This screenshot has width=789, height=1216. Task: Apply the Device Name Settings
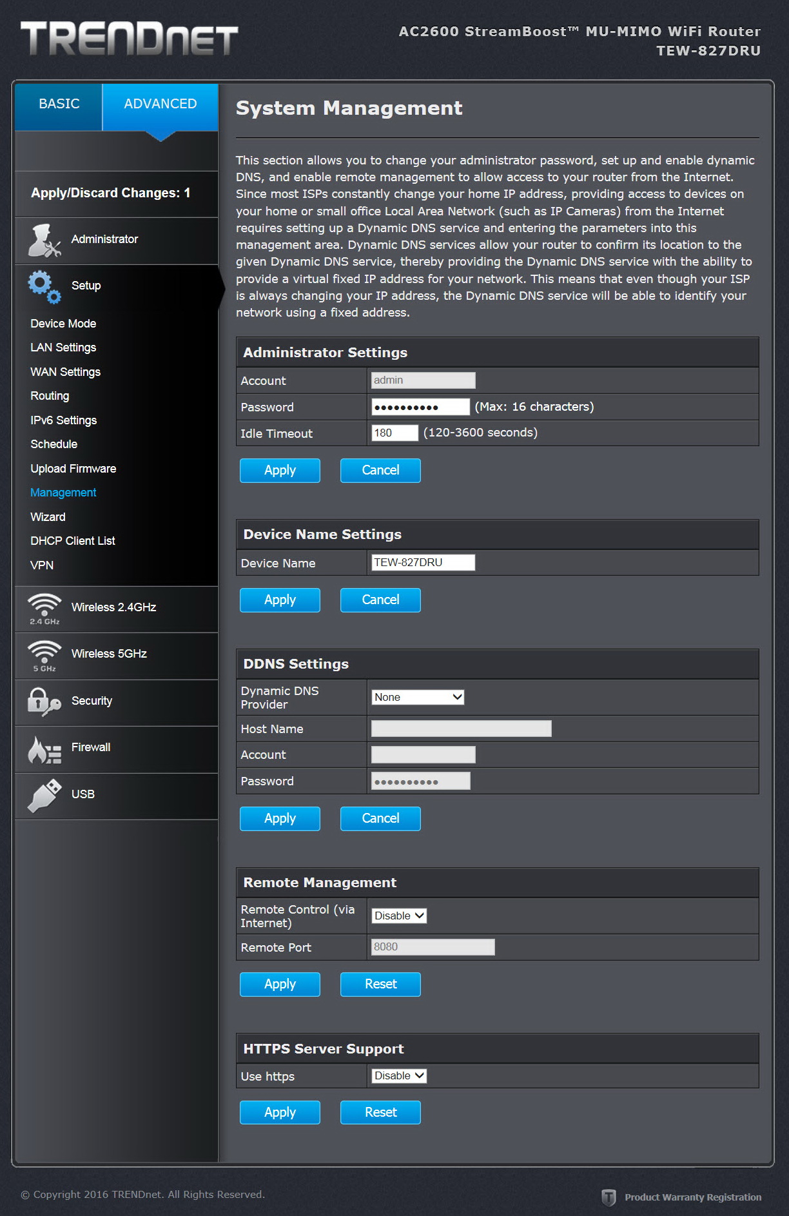click(x=280, y=600)
